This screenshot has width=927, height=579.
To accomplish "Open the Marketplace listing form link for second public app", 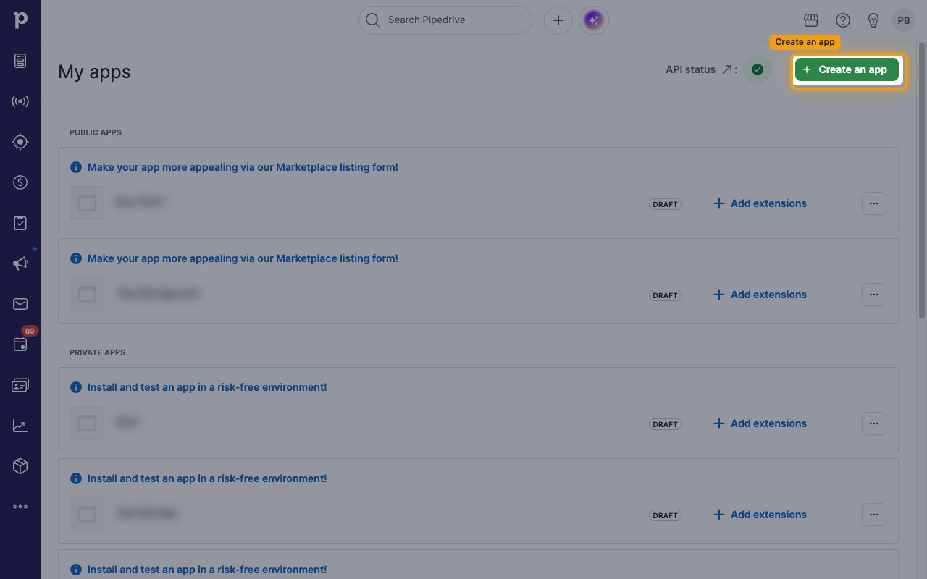I will pos(243,258).
